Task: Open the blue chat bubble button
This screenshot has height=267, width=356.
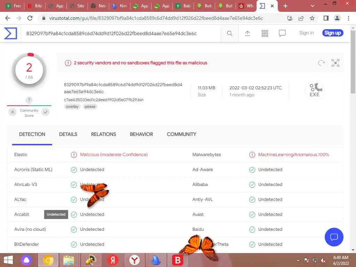Action: click(334, 237)
